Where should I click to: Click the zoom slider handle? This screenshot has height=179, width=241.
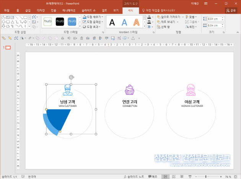206,177
